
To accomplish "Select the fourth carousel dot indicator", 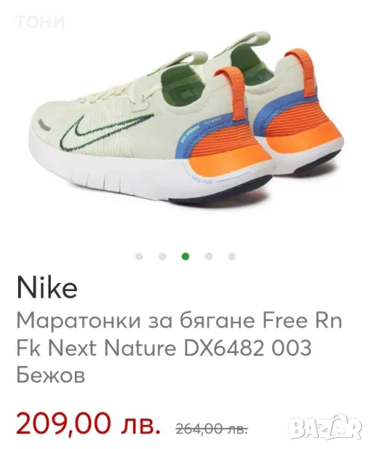I will click(x=209, y=256).
